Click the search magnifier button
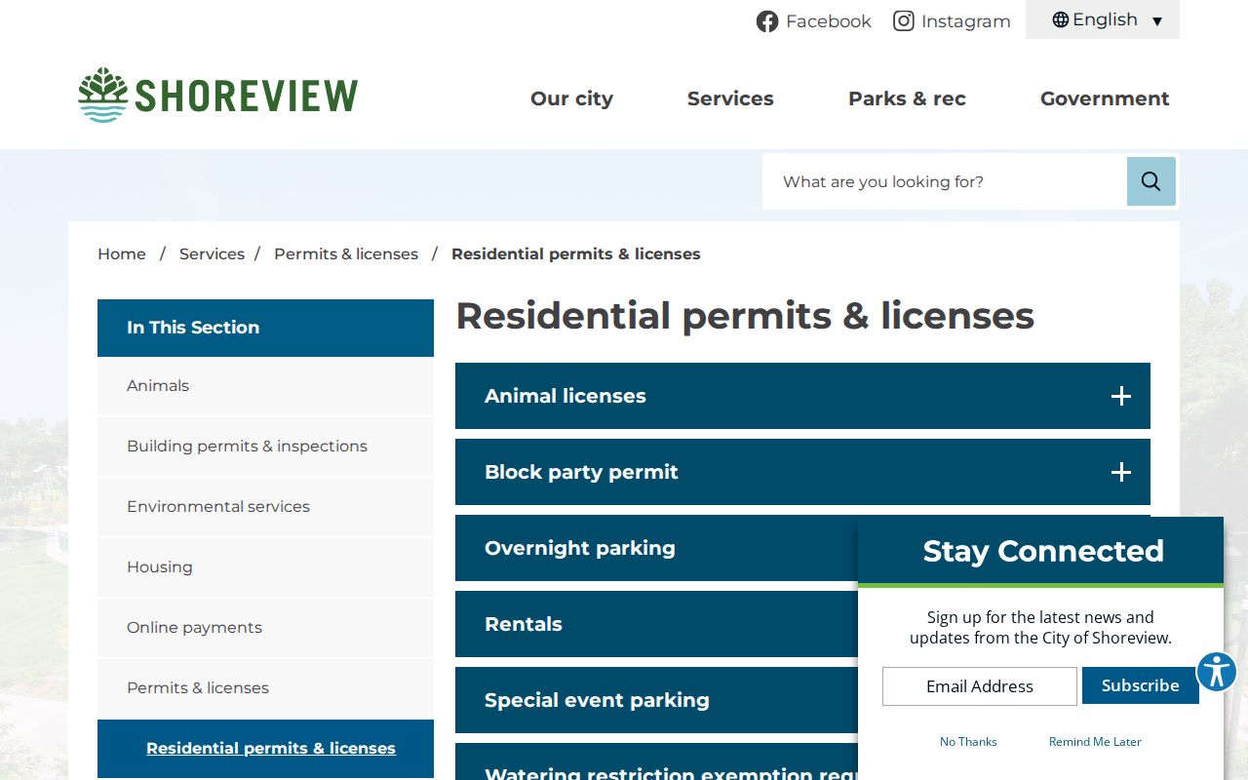This screenshot has height=780, width=1248. click(1151, 181)
